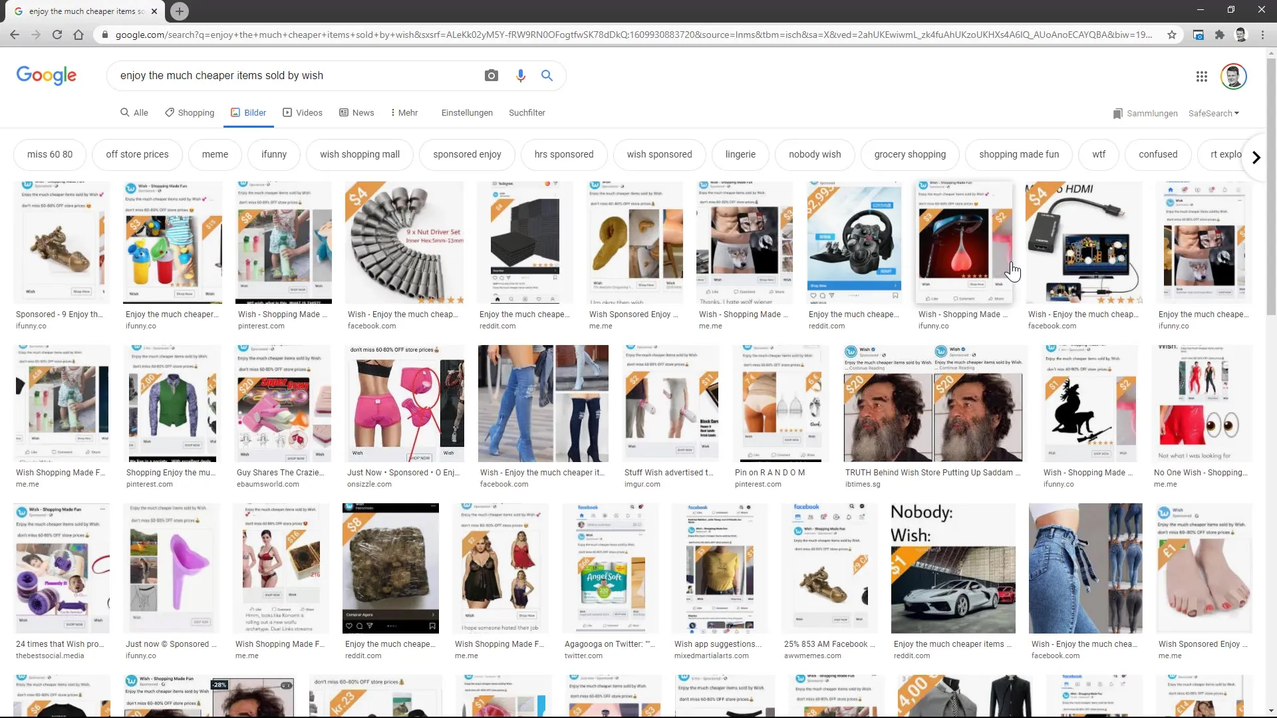Open Einstellungen settings

(467, 113)
